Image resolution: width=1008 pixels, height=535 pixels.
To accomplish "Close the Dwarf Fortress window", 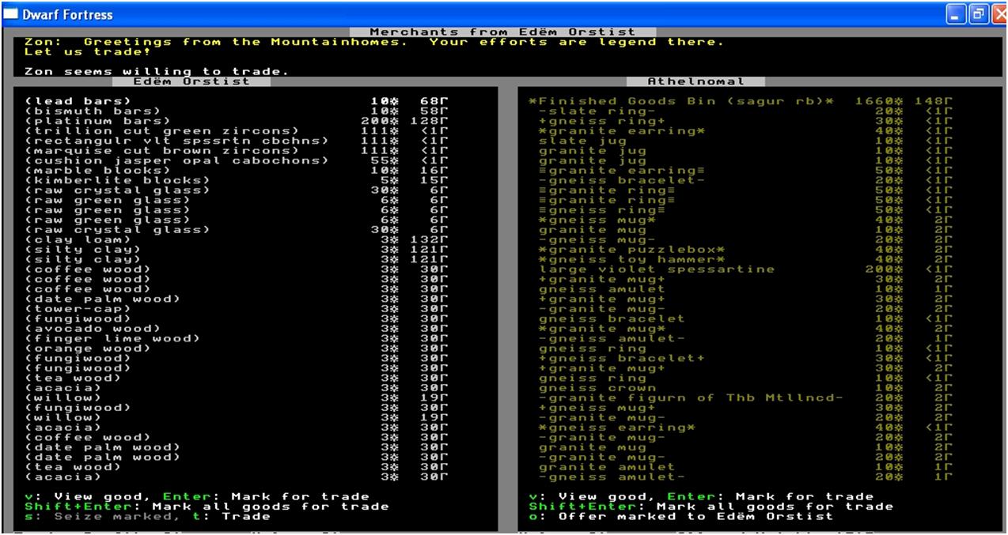I will click(999, 14).
